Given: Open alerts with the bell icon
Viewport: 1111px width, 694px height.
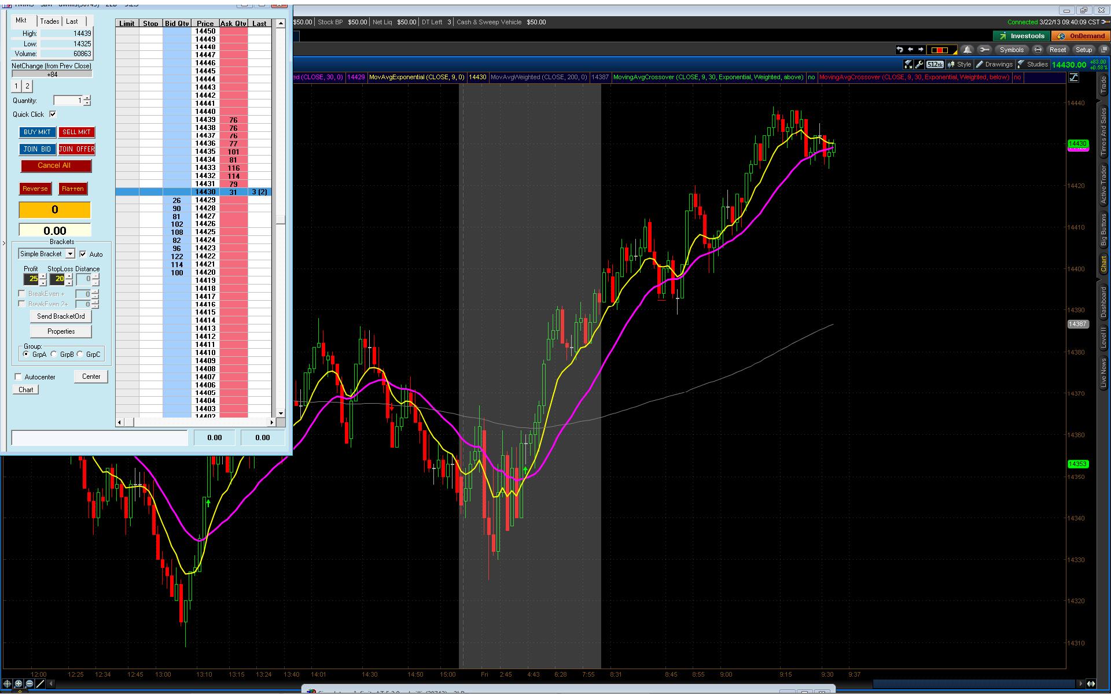Looking at the screenshot, I should (967, 50).
